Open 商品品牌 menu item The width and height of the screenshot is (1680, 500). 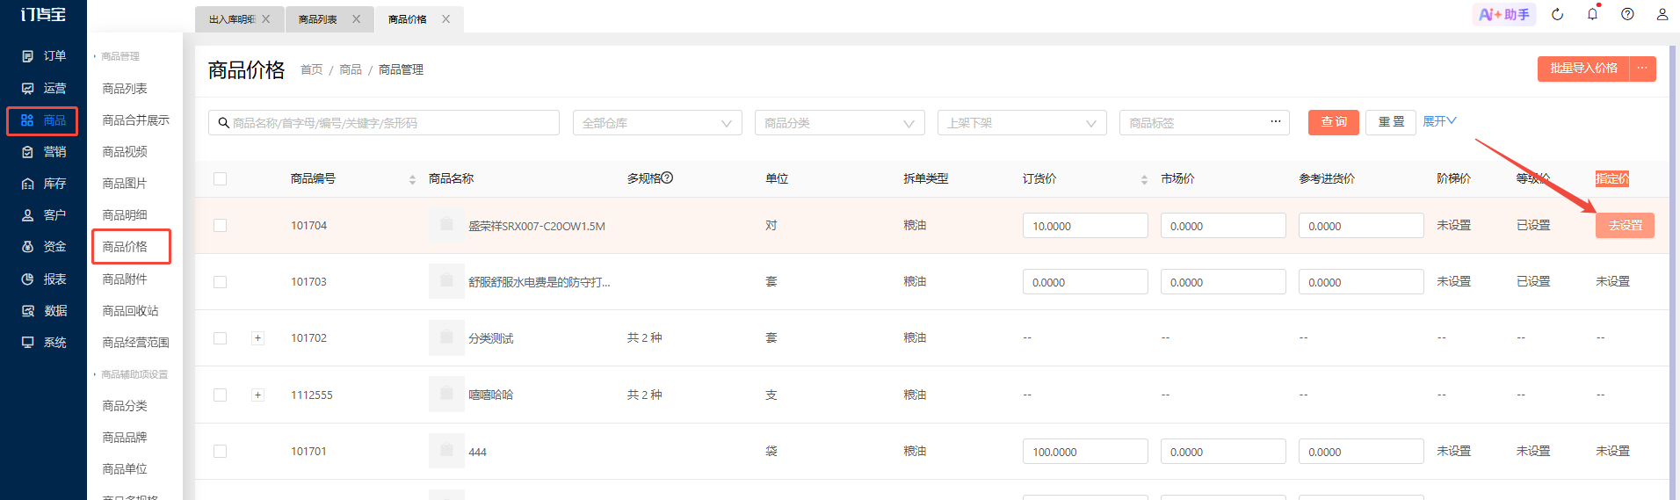[125, 438]
